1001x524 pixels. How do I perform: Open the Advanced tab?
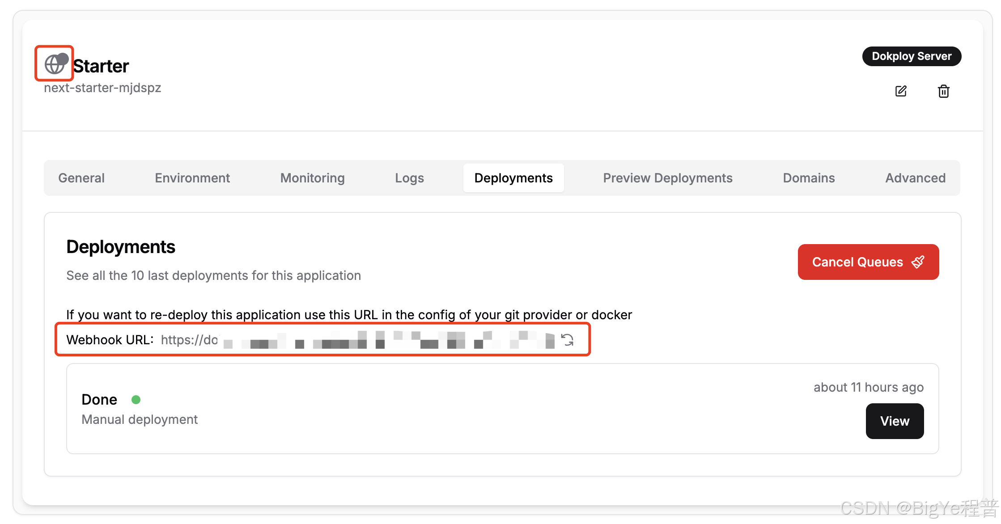click(915, 178)
